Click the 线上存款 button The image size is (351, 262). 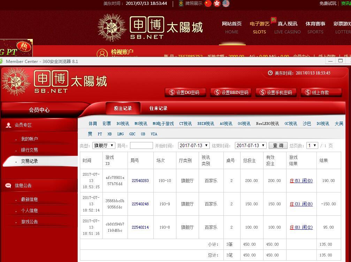pos(321,92)
